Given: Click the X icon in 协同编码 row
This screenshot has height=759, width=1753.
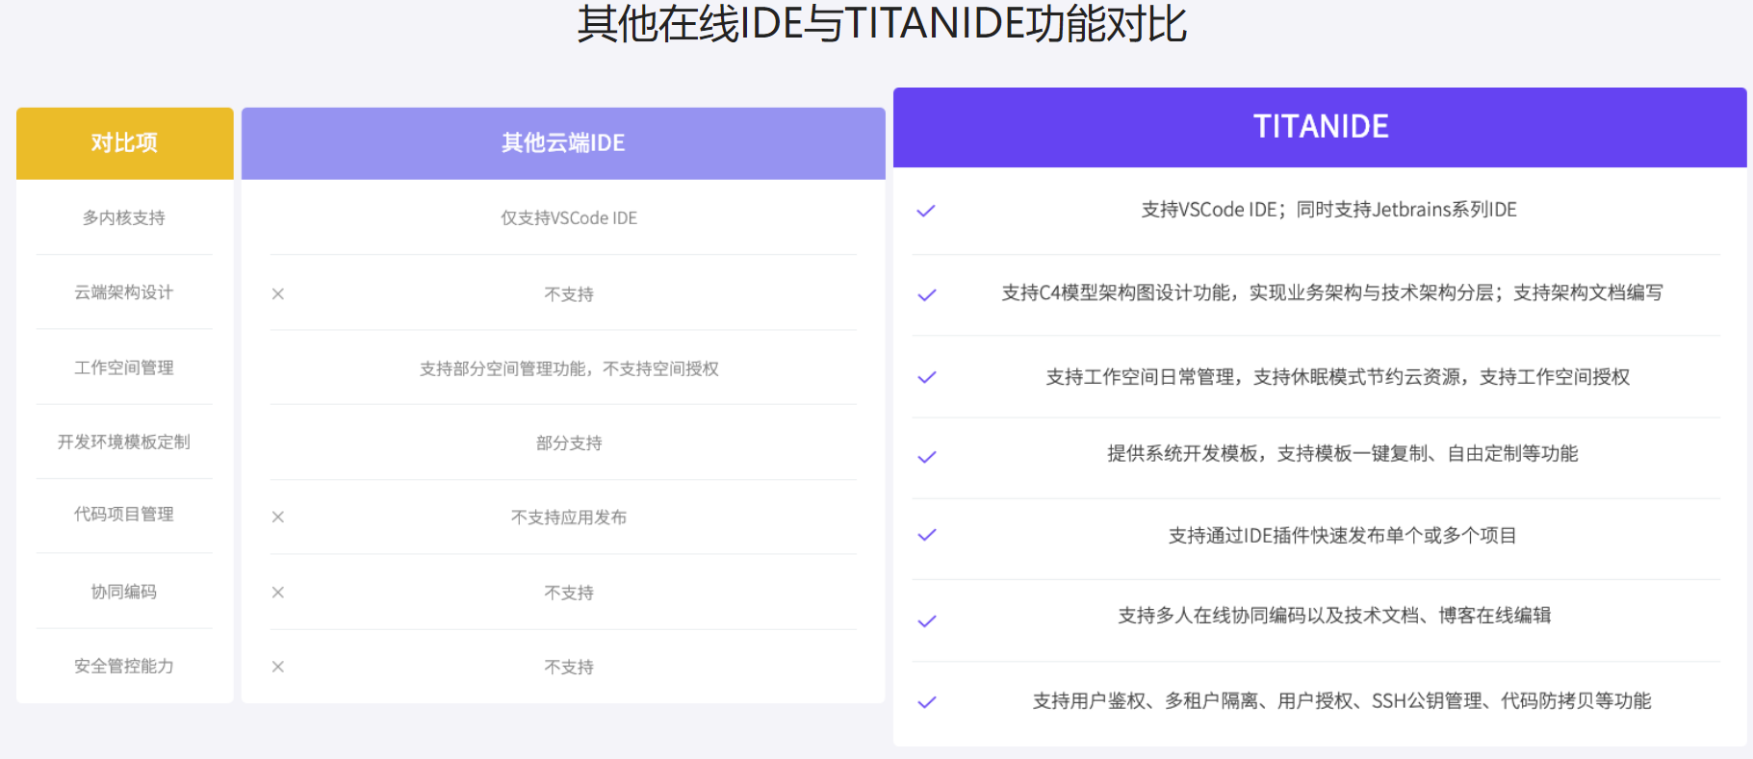Looking at the screenshot, I should point(278,593).
